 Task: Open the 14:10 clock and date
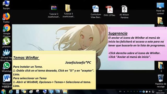click(x=160, y=92)
